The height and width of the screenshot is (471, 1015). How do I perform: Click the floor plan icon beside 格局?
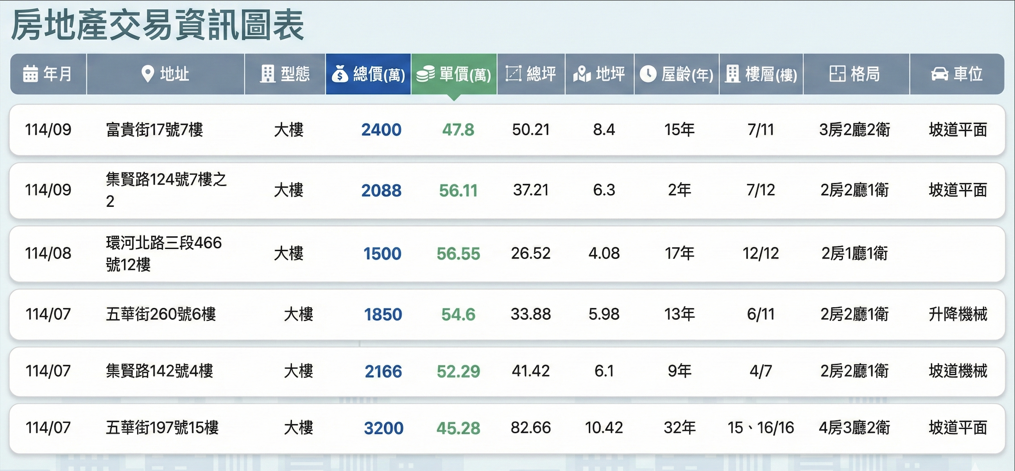coord(837,74)
